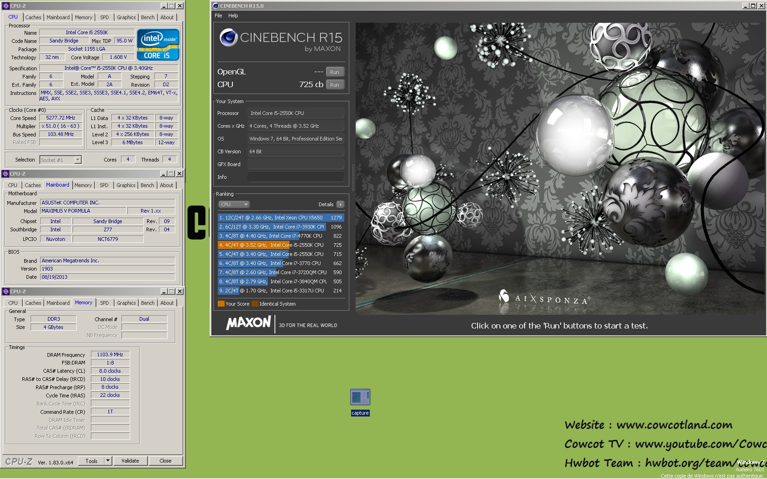Open the Help menu in Cinebench
The height and width of the screenshot is (479, 767).
[x=233, y=16]
